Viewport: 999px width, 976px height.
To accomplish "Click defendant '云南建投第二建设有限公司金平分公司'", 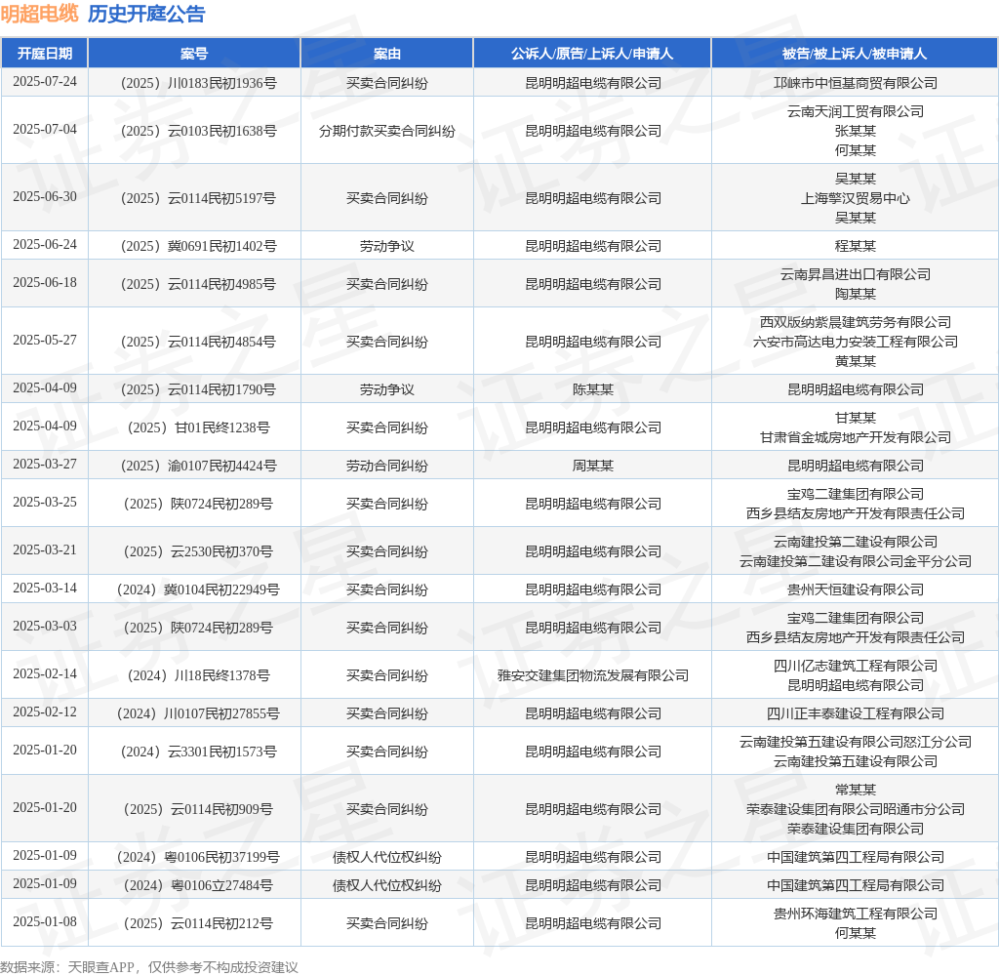I will point(855,561).
